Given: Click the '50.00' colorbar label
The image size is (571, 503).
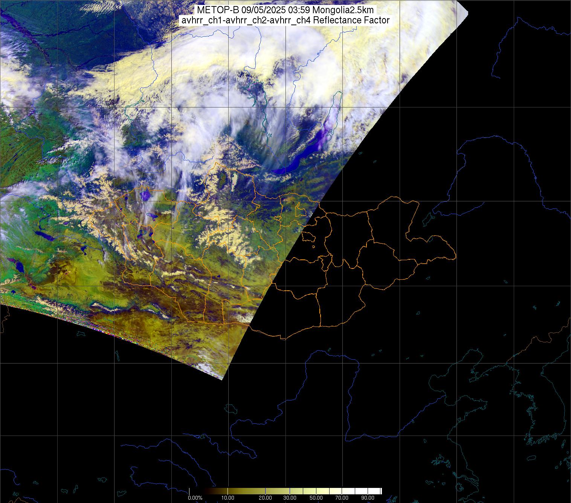Looking at the screenshot, I should [316, 498].
